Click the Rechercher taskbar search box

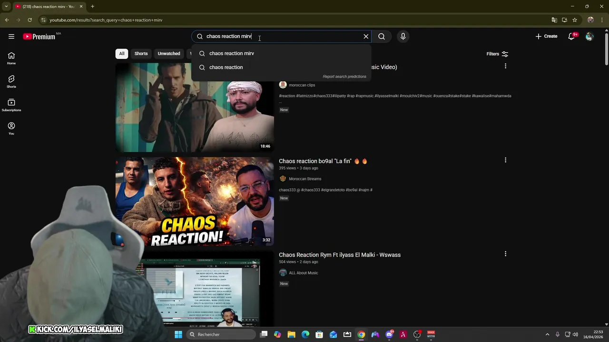(220, 334)
